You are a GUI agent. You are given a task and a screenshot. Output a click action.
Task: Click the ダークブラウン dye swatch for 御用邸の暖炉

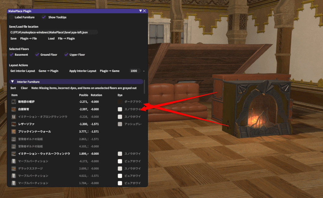click(120, 102)
